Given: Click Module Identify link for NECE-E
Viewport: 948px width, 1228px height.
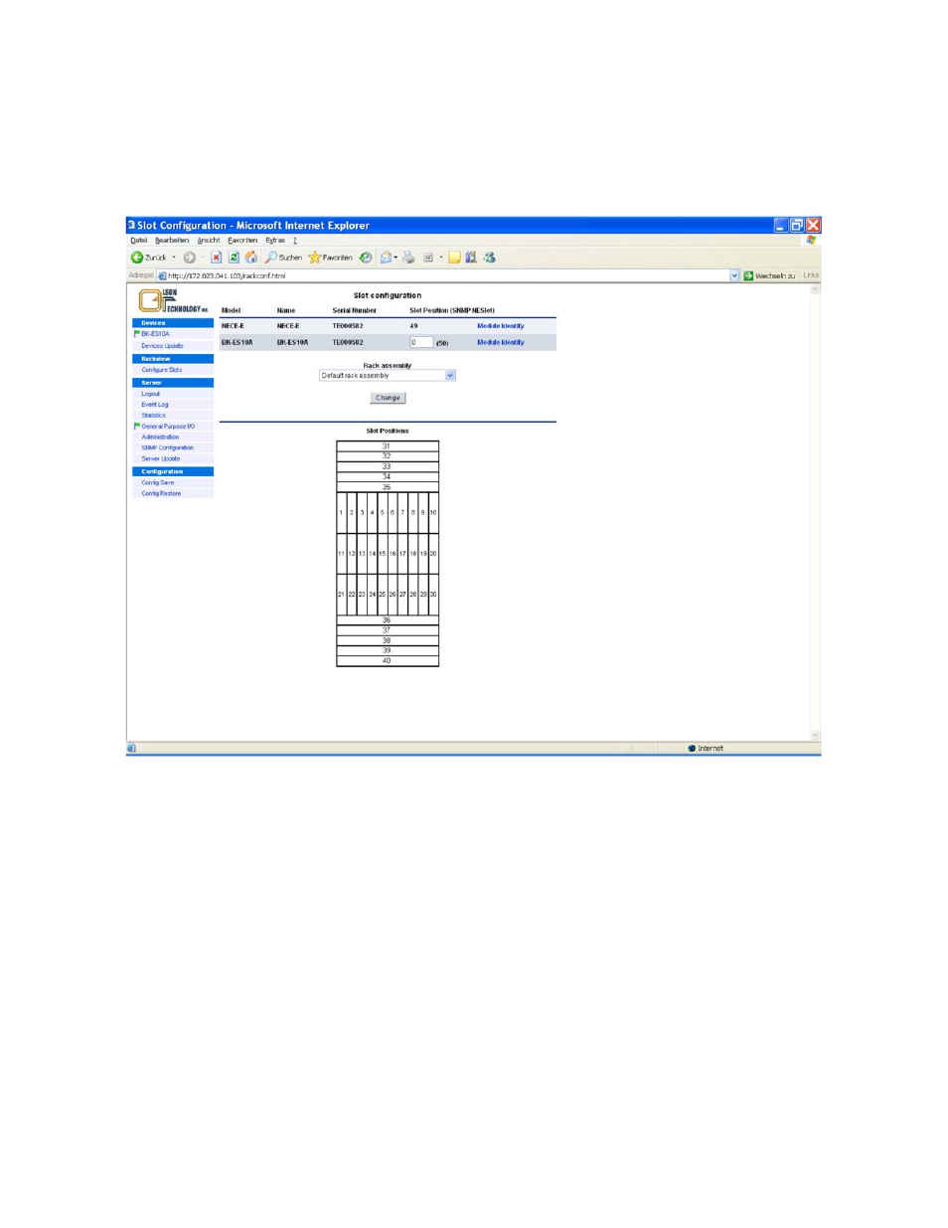Looking at the screenshot, I should pos(500,326).
